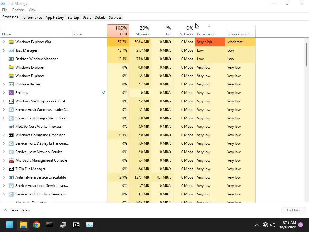
Task: Expand the Microsoft Management Console row
Action: (4, 160)
